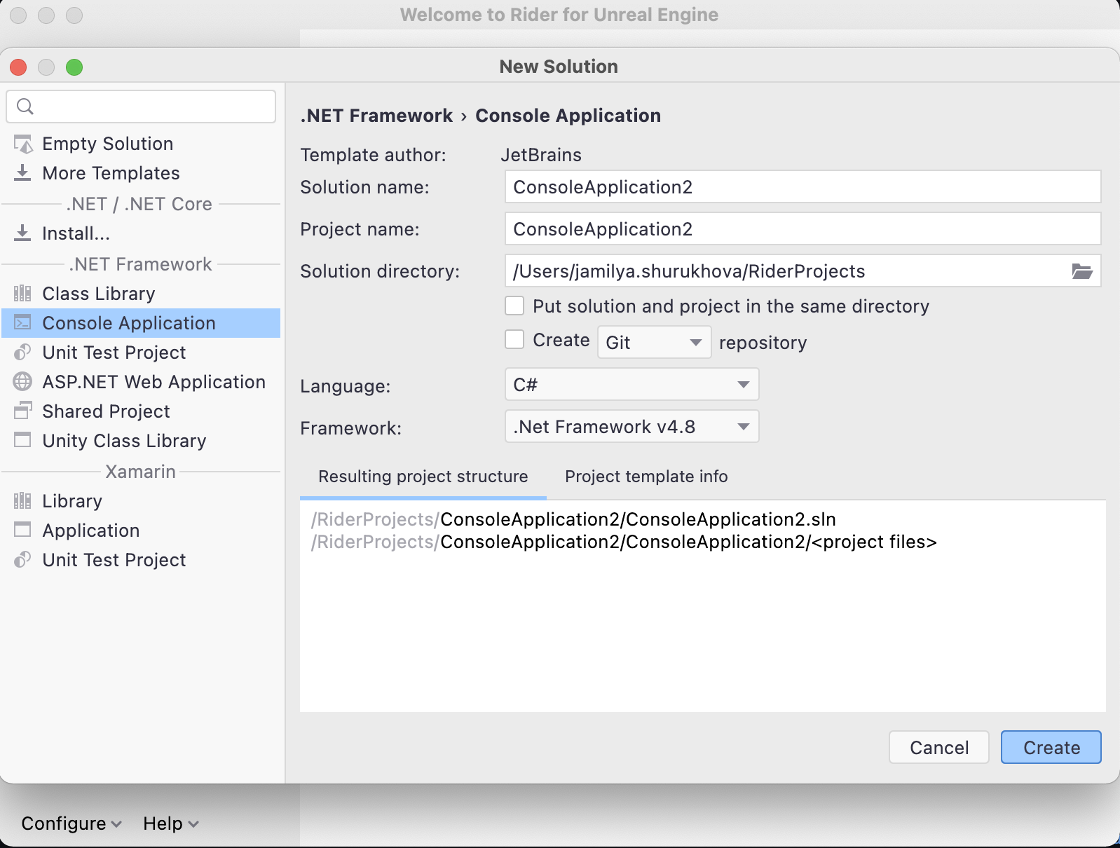This screenshot has width=1120, height=848.
Task: Click the Console Application terminal icon
Action: click(x=23, y=323)
